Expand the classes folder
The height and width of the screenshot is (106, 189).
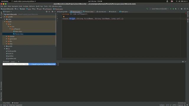point(6,36)
